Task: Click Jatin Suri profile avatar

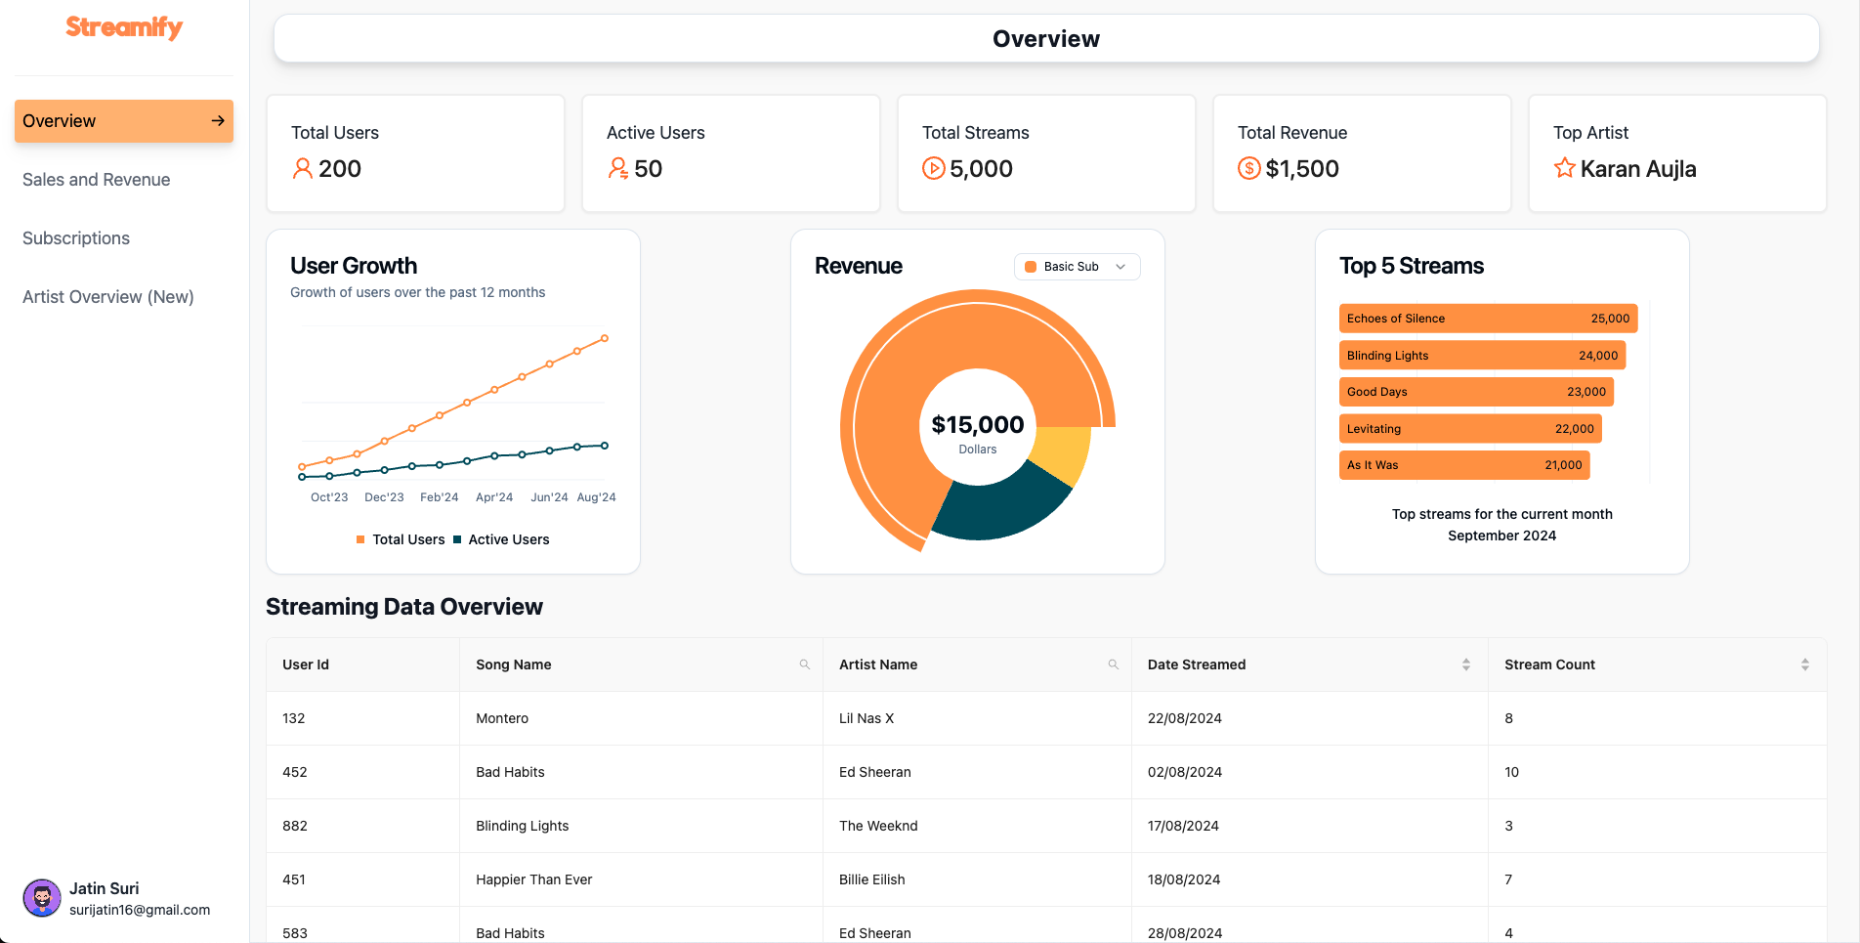Action: point(42,898)
